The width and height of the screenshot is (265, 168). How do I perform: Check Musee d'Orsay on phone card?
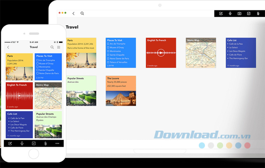[x=37, y=63]
